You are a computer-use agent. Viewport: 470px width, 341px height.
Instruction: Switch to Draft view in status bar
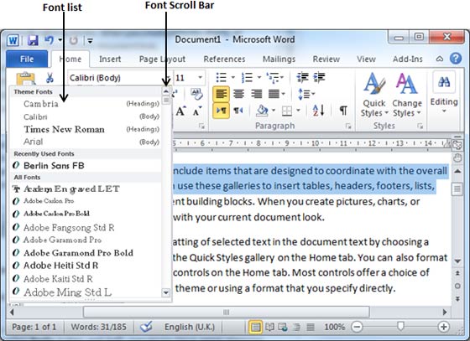[311, 327]
